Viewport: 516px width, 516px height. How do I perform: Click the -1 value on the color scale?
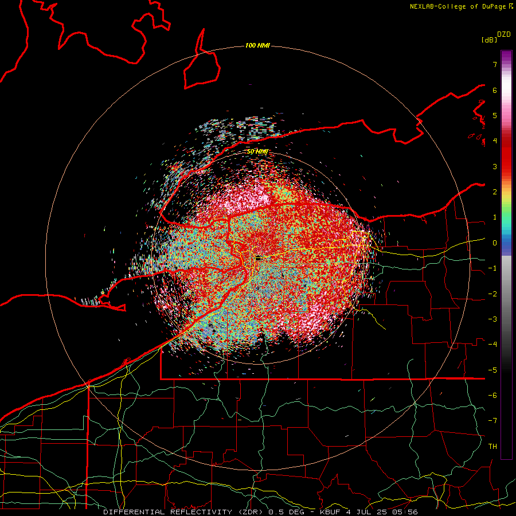492,268
